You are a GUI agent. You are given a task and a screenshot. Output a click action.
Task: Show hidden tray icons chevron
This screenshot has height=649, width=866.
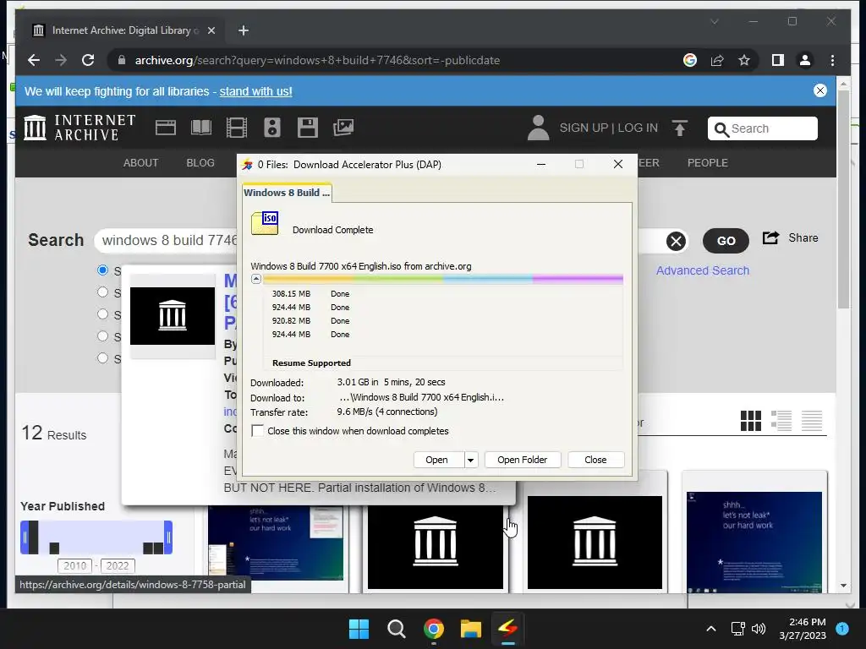711,629
